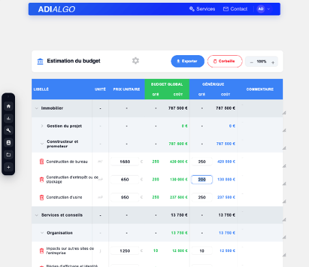
Task: Click the Estimation du budget title
Action: point(74,61)
